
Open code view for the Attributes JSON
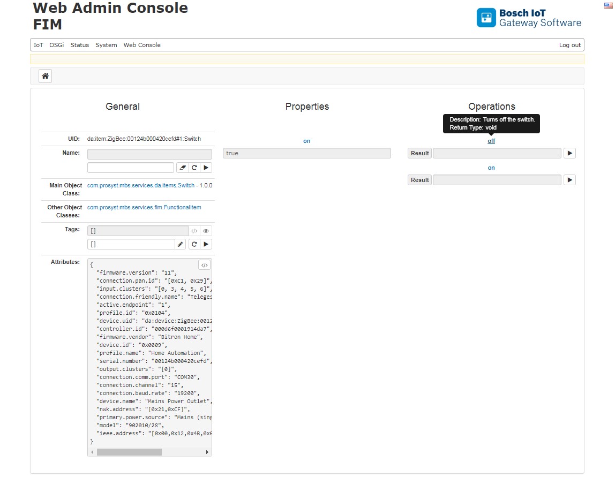(204, 264)
